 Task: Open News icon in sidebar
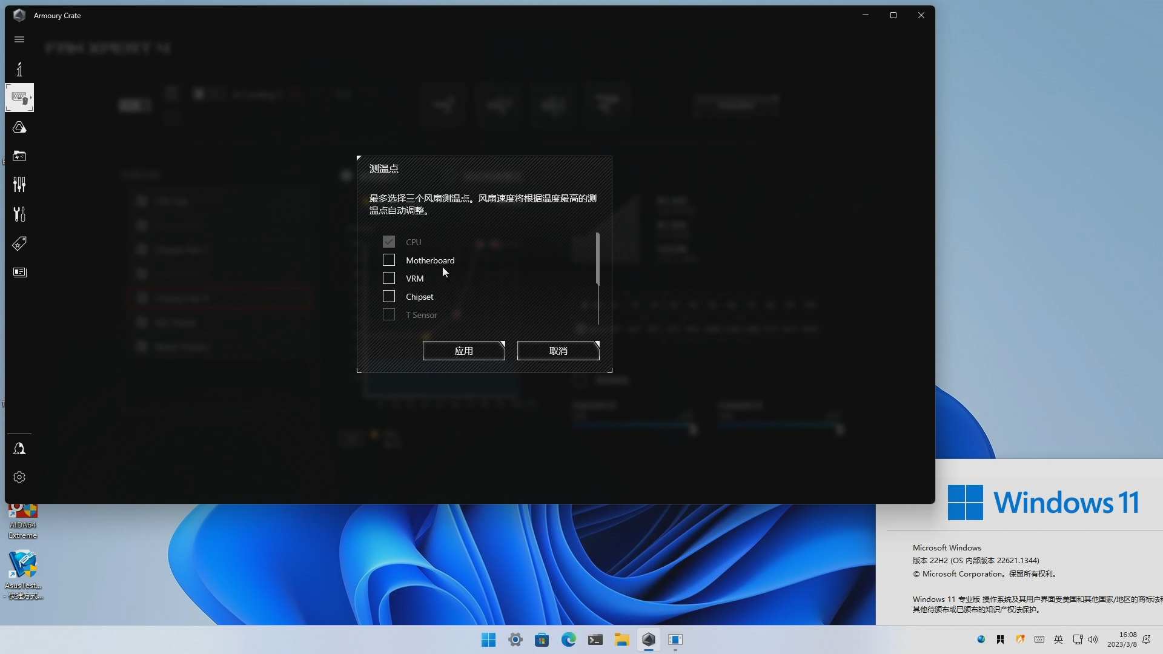coord(19,272)
